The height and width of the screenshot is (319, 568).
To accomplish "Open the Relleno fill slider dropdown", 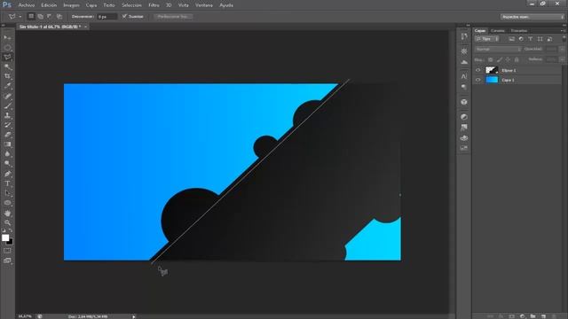I will tap(562, 59).
